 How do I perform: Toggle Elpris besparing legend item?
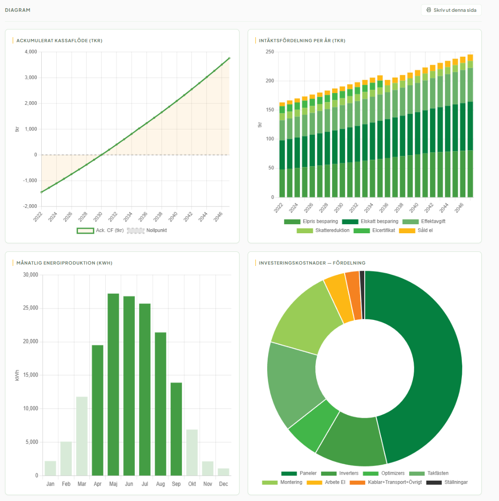tap(311, 221)
